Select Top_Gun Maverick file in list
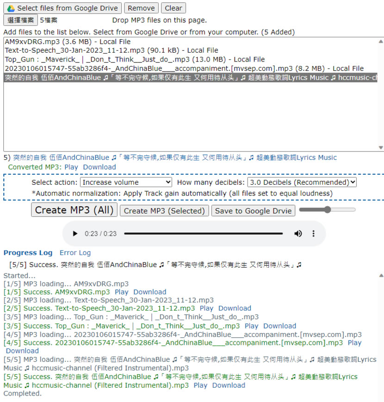The image size is (384, 402). (x=191, y=60)
